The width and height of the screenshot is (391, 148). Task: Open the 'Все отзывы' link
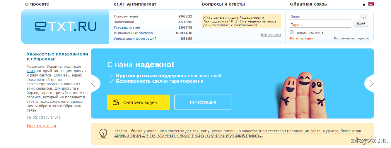tap(271, 35)
